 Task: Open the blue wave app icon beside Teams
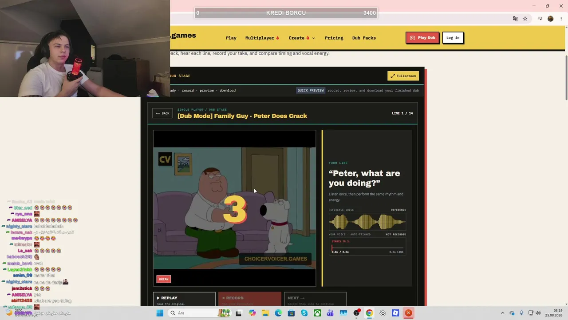343,313
